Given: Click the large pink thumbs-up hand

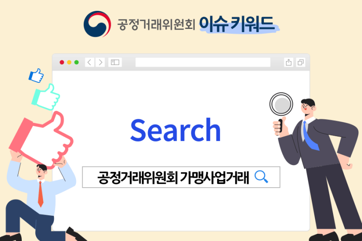Looking at the screenshot, I should click(x=41, y=140).
